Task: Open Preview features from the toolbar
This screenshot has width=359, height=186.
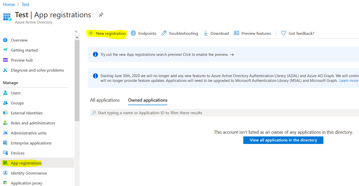Action: [x=252, y=33]
